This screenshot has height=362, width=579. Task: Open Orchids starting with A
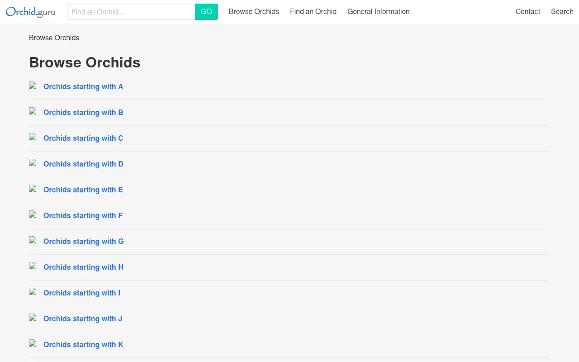83,86
